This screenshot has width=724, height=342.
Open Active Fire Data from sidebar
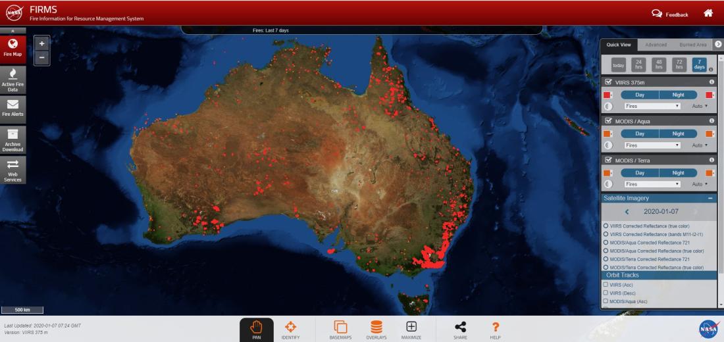tap(13, 80)
